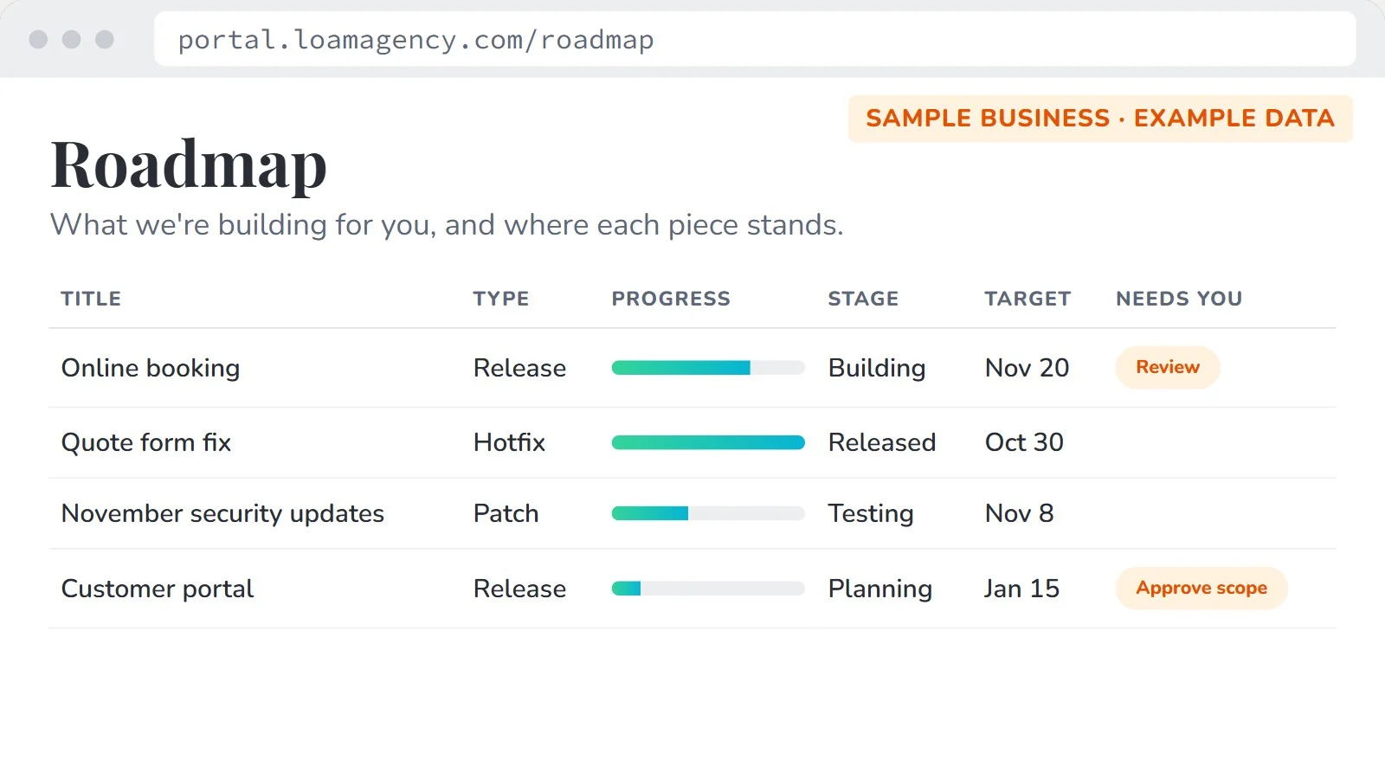Viewport: 1385px width, 779px height.
Task: Click the TARGET column header
Action: 1027,299
